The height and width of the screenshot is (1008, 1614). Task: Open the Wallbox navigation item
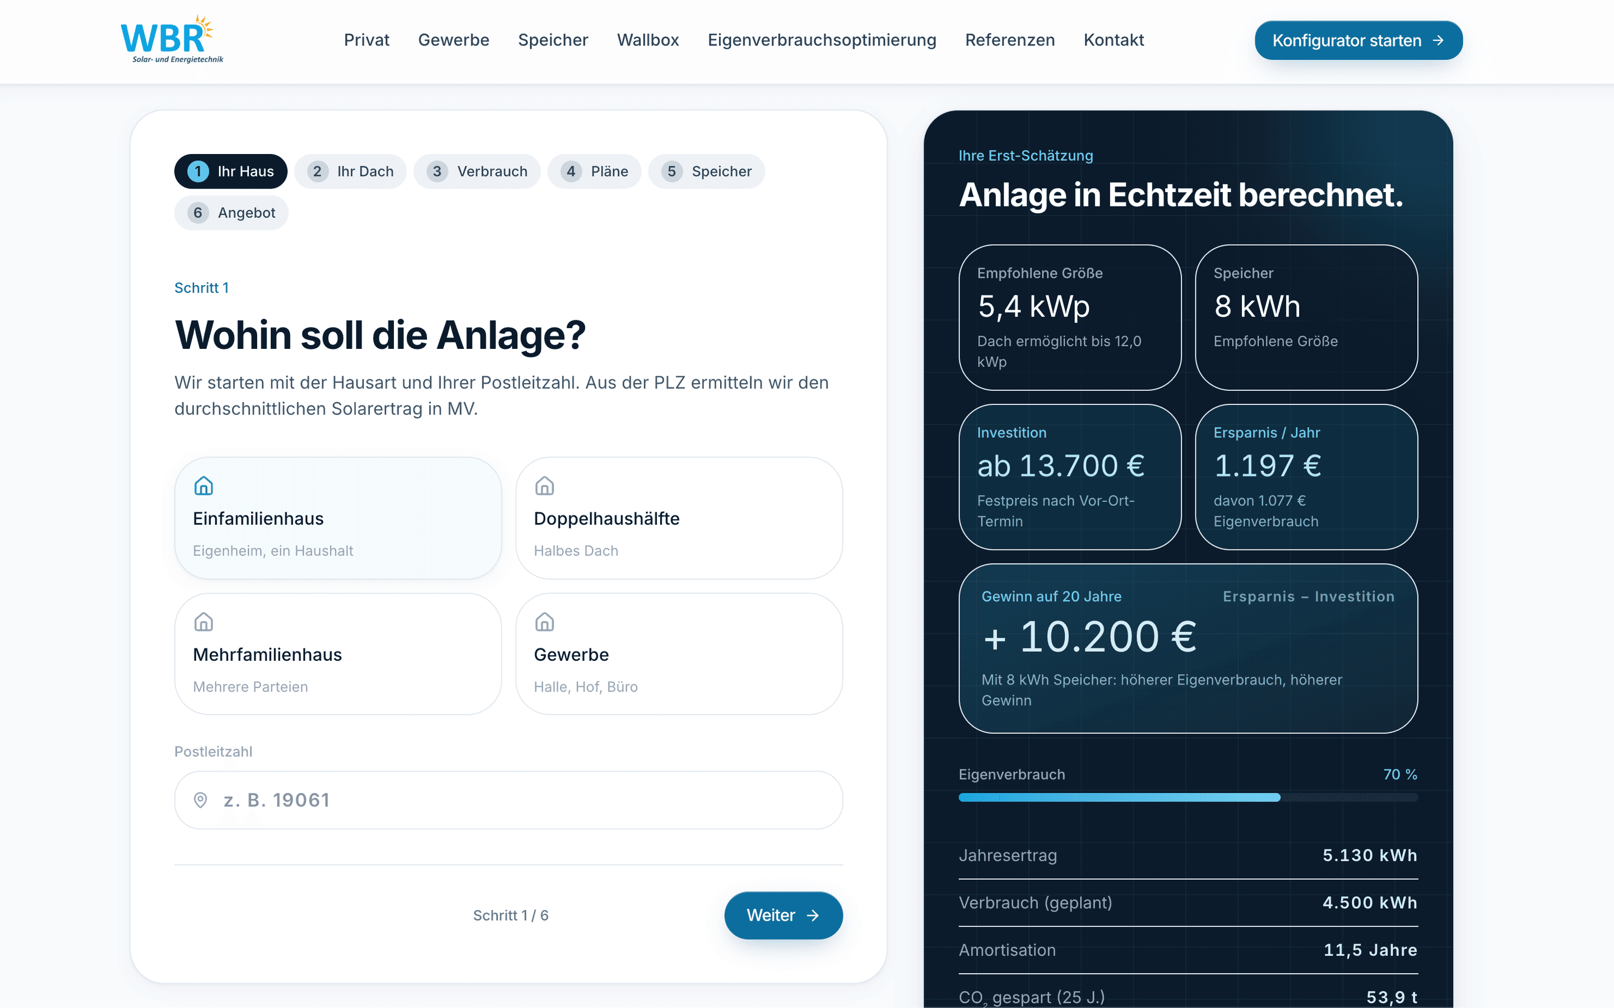pos(648,40)
